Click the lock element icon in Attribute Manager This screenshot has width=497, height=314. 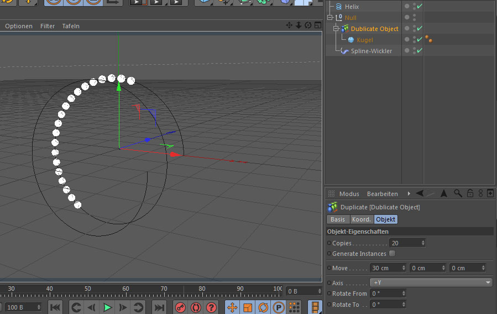point(469,193)
